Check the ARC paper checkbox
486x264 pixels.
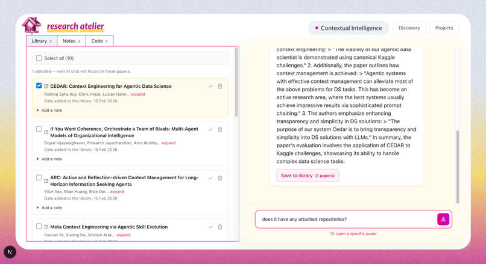39,177
